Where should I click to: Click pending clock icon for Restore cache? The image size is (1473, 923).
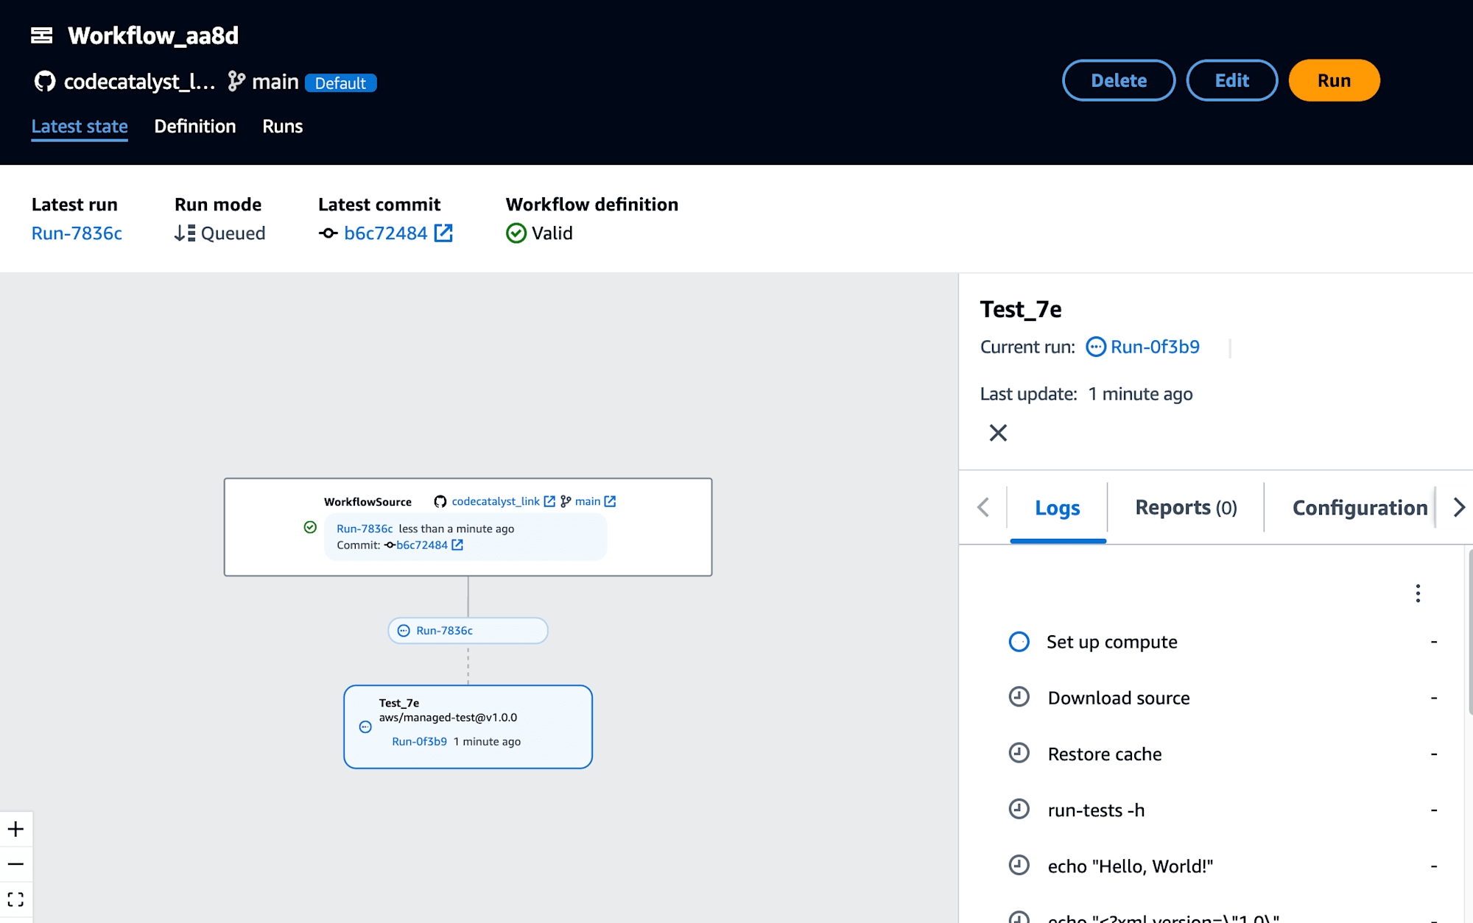tap(1019, 753)
